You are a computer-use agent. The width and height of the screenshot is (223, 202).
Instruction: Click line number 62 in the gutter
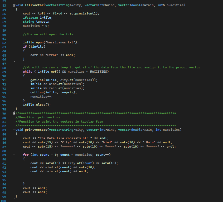pyautogui.click(x=4, y=43)
